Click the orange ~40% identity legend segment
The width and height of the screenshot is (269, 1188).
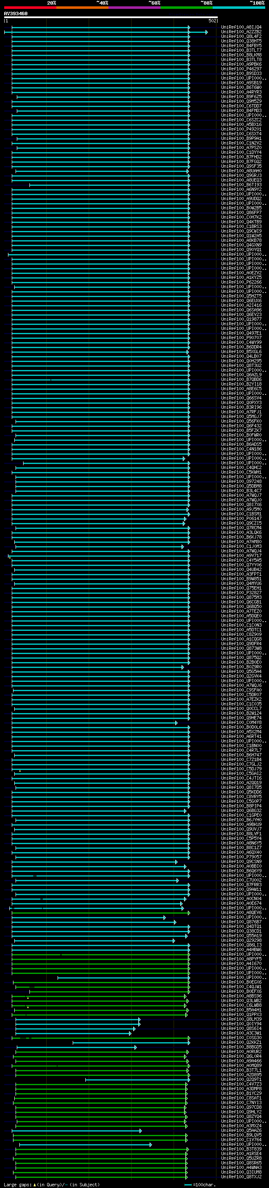tap(82, 8)
